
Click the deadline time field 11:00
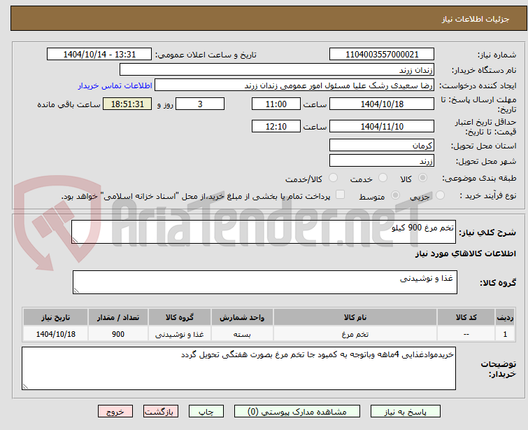coord(276,104)
